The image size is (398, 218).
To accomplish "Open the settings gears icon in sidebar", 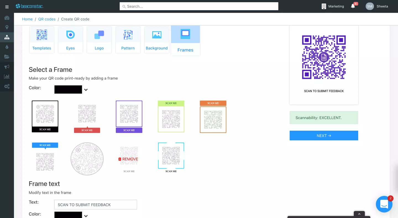I will coord(7,86).
